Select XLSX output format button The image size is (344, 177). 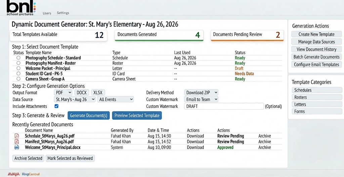(x=98, y=92)
